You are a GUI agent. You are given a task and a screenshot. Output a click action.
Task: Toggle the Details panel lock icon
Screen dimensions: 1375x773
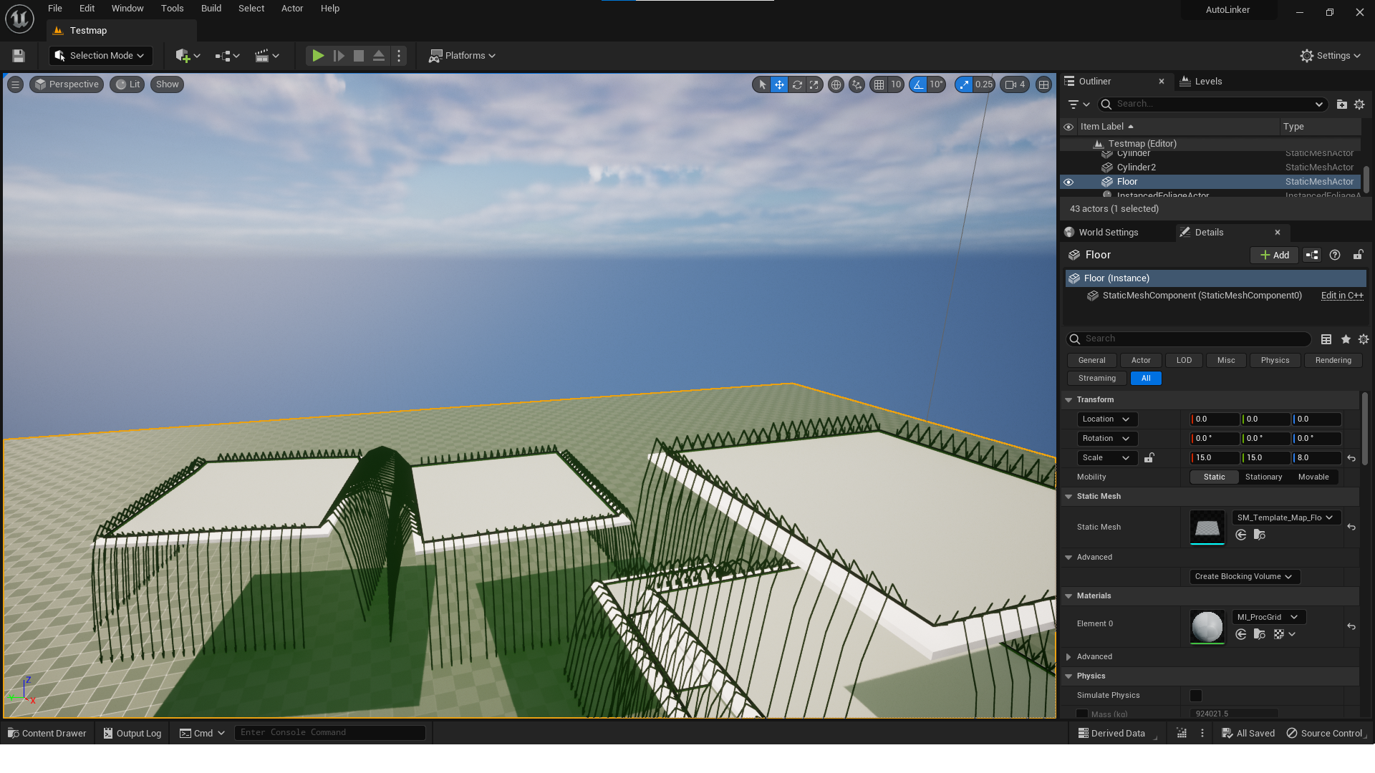(x=1358, y=256)
